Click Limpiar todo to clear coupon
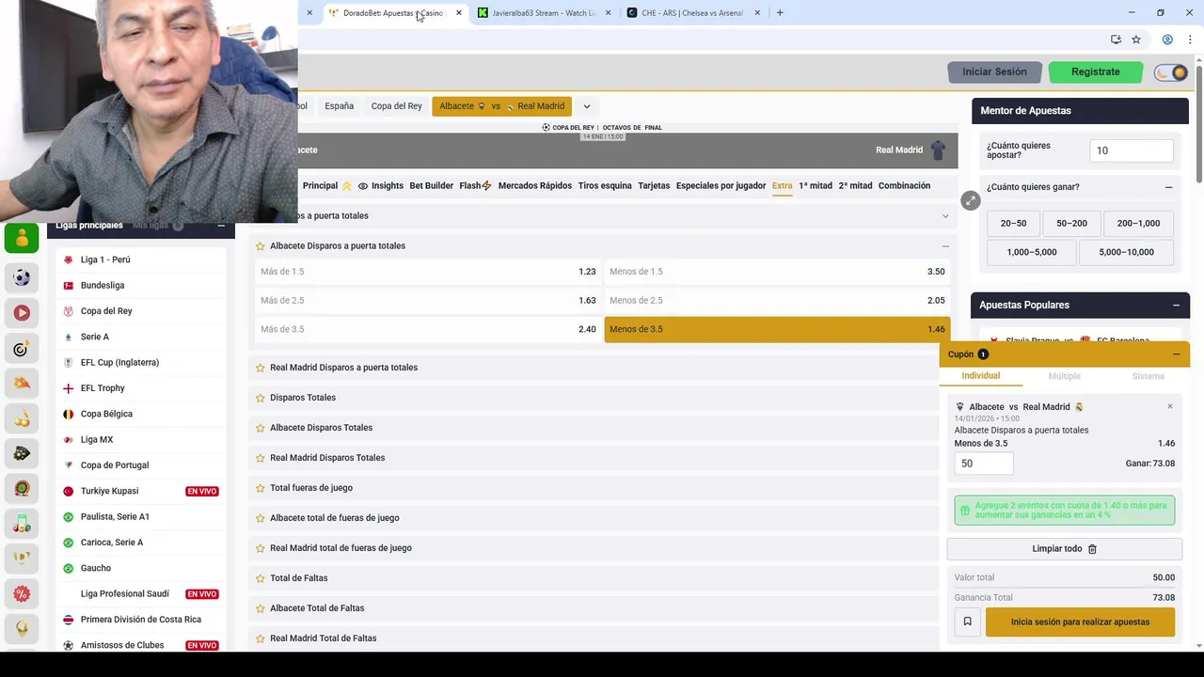 point(1064,549)
